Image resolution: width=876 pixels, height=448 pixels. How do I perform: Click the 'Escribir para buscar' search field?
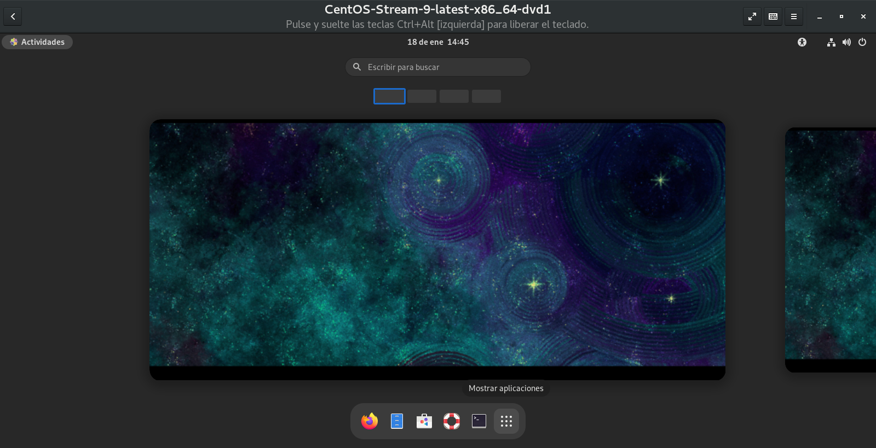[x=438, y=67]
